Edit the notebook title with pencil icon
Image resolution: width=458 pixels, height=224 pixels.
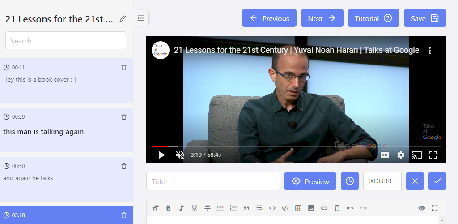[x=123, y=19]
